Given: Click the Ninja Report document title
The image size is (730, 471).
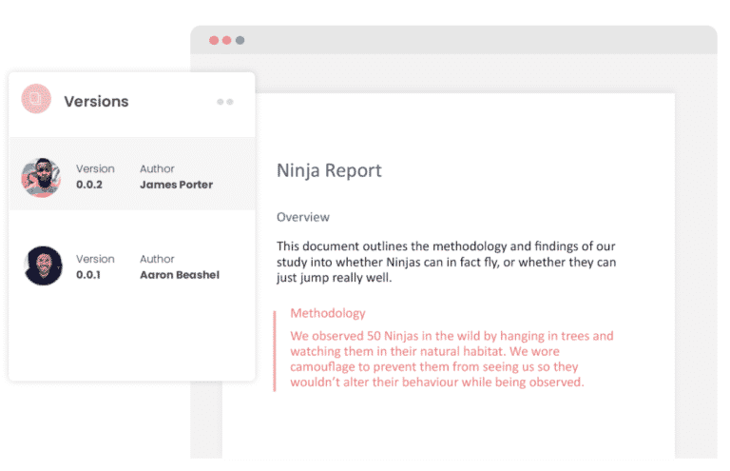Looking at the screenshot, I should [329, 170].
